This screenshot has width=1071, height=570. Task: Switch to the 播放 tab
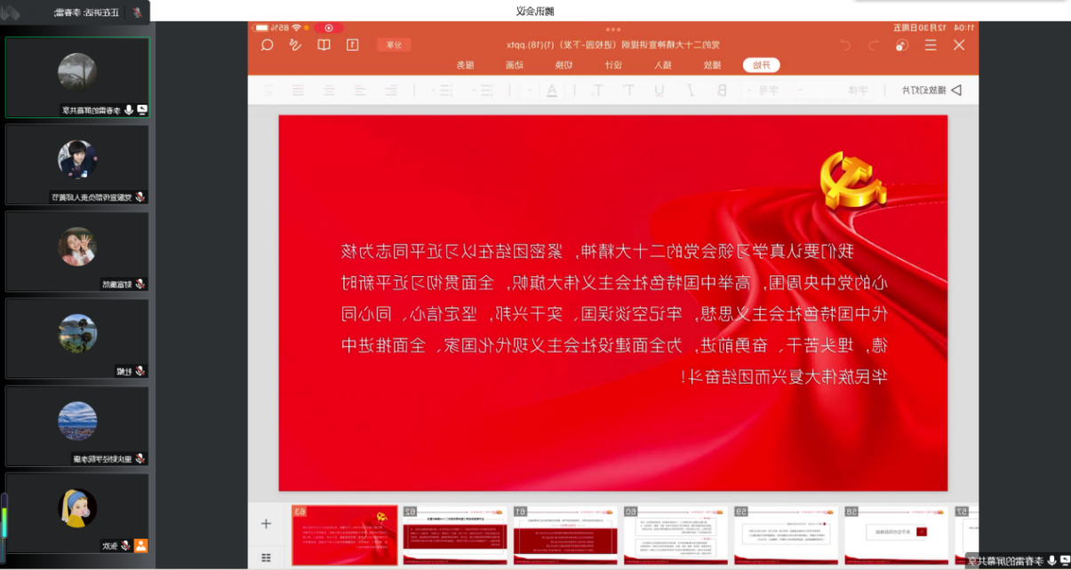tap(712, 65)
